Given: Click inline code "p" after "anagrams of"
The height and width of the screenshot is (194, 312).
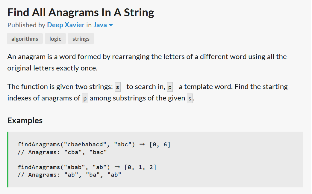Looking at the screenshot, I should (85, 99).
